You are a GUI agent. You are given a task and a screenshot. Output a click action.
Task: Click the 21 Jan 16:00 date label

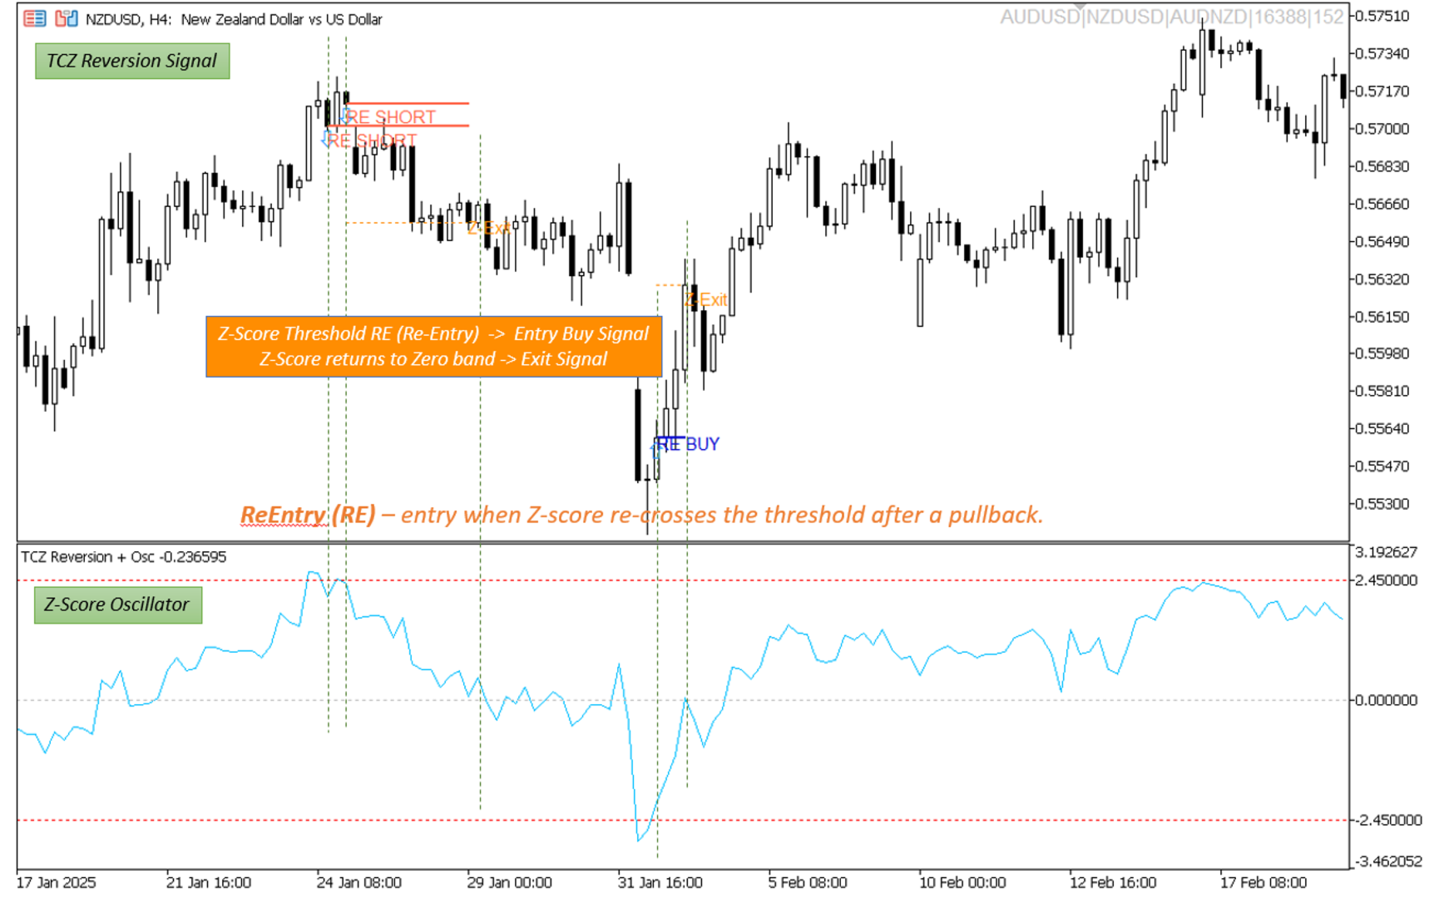pos(209,882)
